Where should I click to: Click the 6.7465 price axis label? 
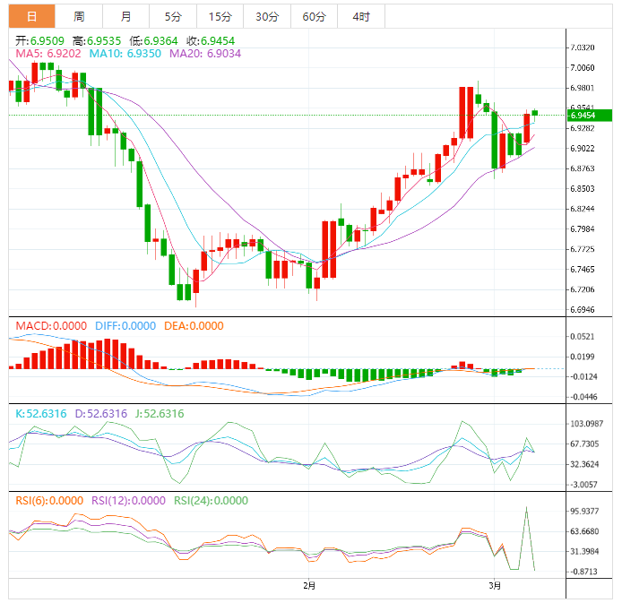[583, 270]
